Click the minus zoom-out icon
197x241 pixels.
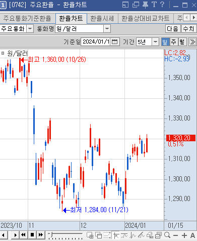175,235
